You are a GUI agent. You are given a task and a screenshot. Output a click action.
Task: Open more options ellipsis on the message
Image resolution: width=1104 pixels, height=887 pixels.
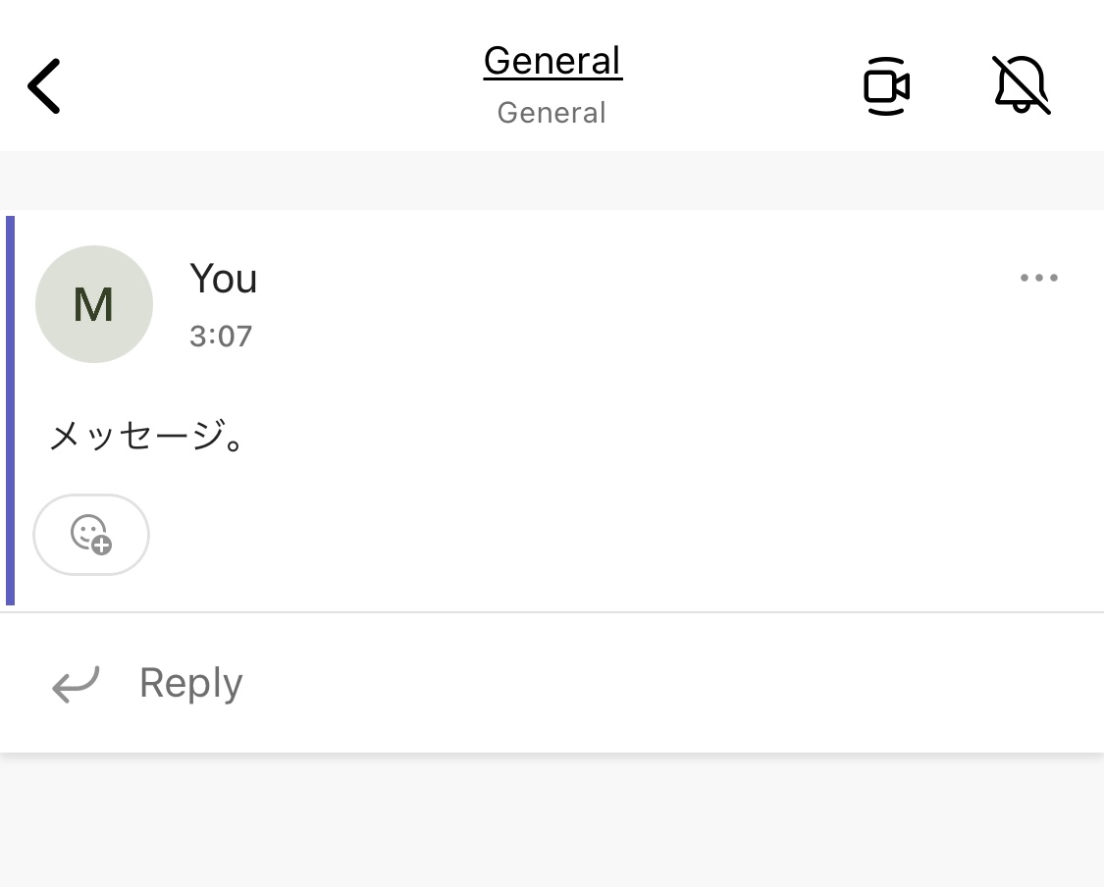1038,278
